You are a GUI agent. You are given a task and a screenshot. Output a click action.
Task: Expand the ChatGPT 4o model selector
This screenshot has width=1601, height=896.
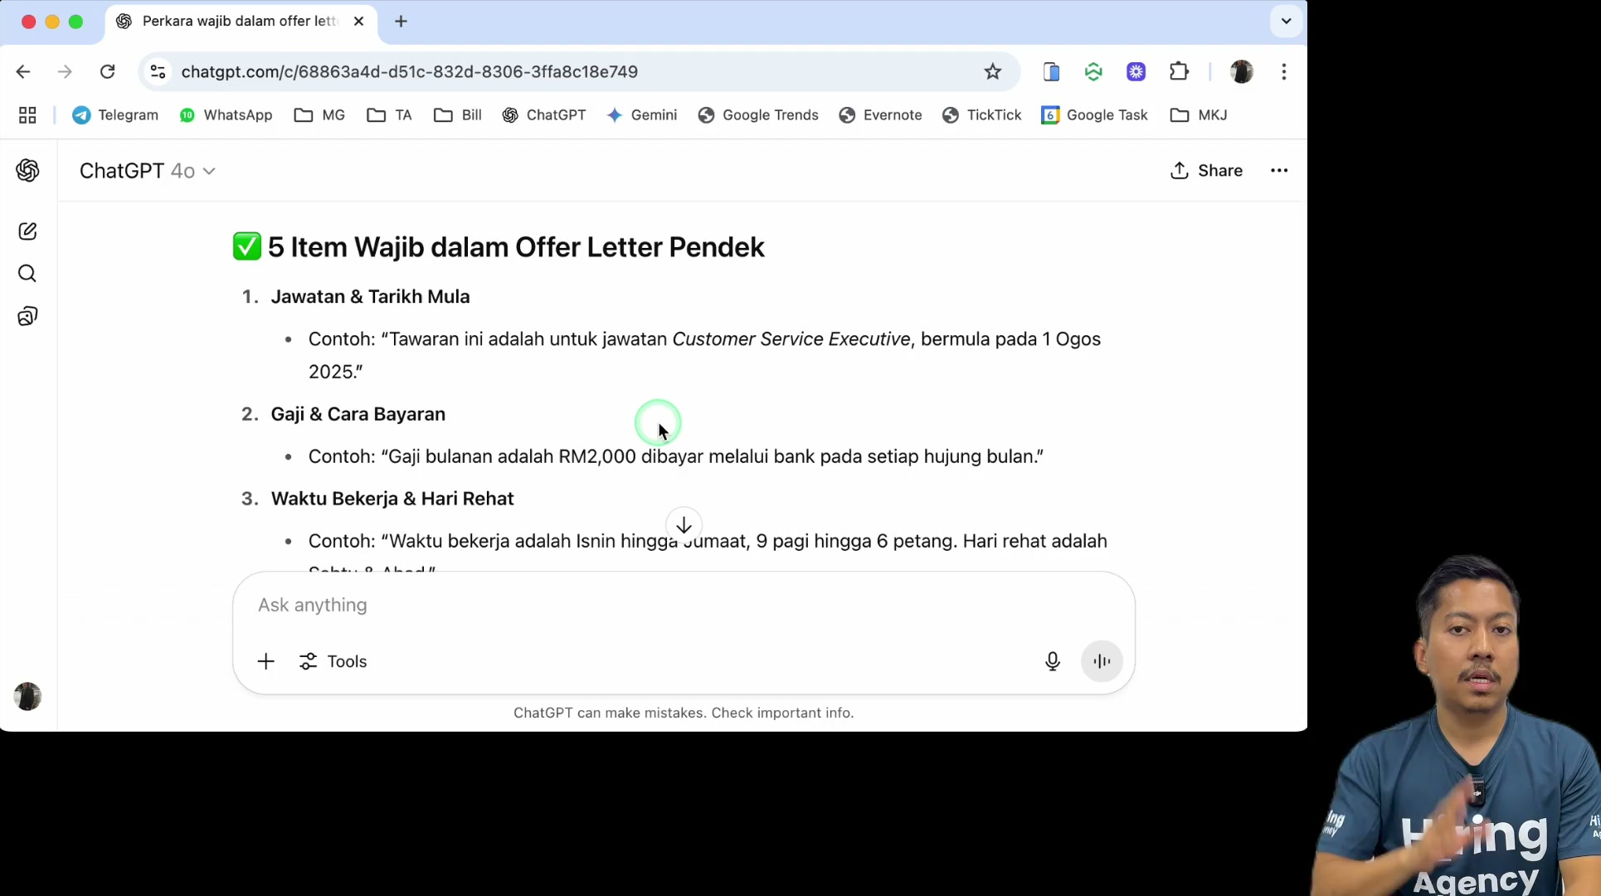[x=148, y=171]
